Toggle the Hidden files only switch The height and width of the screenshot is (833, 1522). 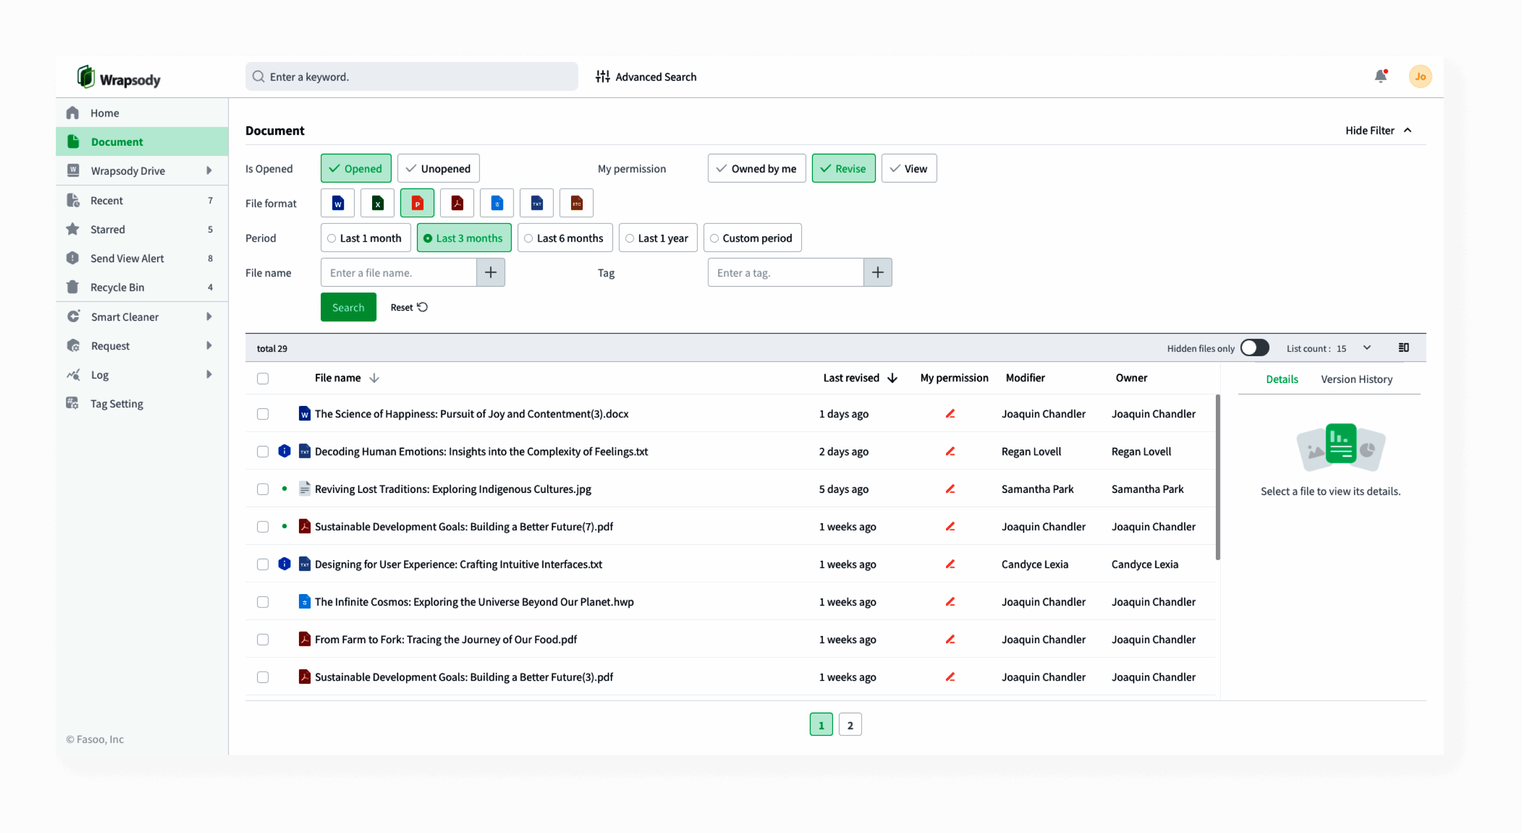pos(1255,348)
